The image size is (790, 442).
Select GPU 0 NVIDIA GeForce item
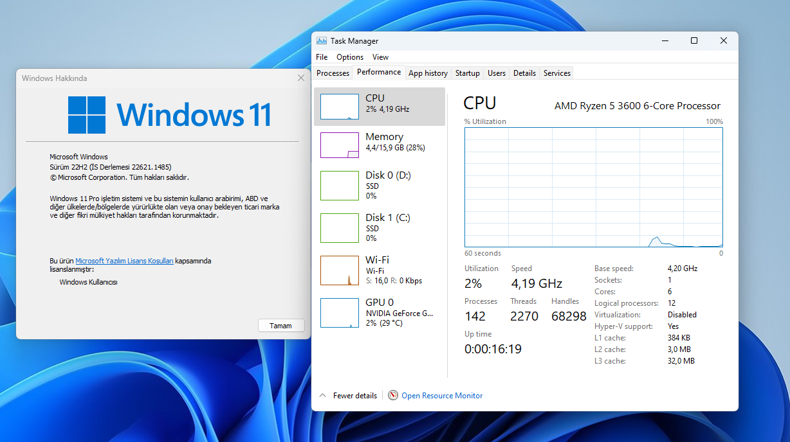380,312
